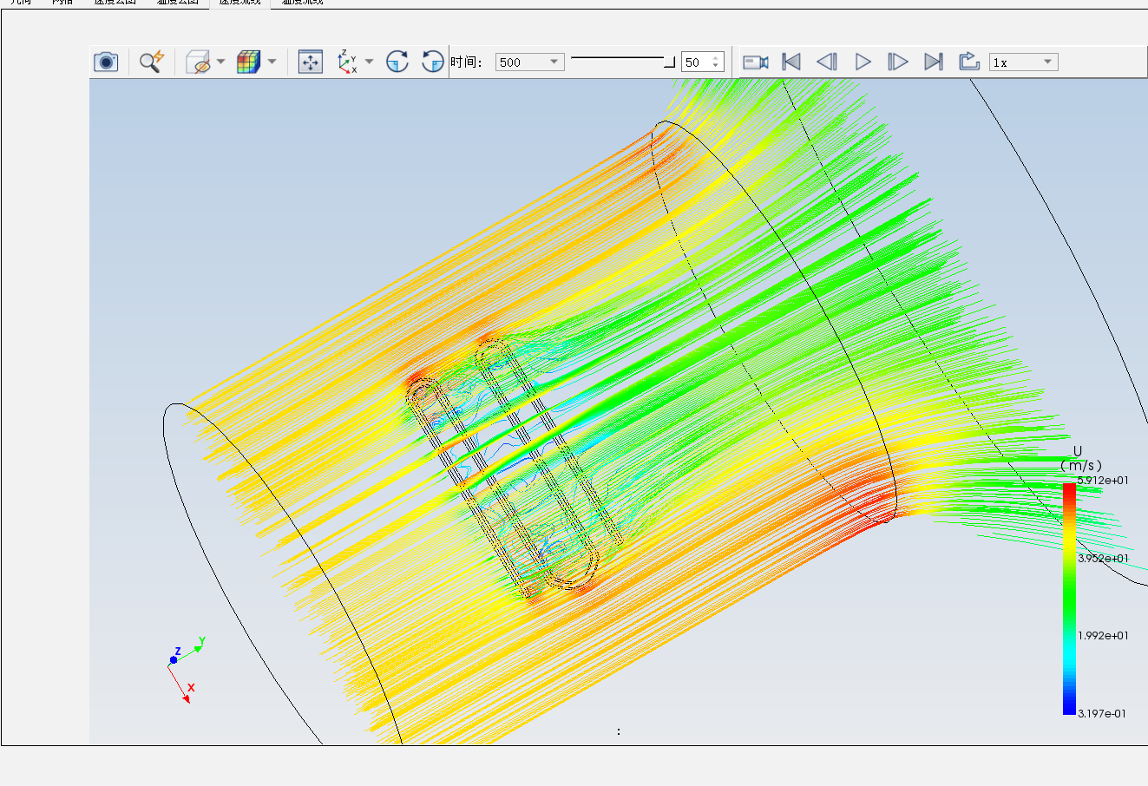Screen dimensions: 1148x786
Task: Open the 1x playback speed dropdown
Action: 1023,62
